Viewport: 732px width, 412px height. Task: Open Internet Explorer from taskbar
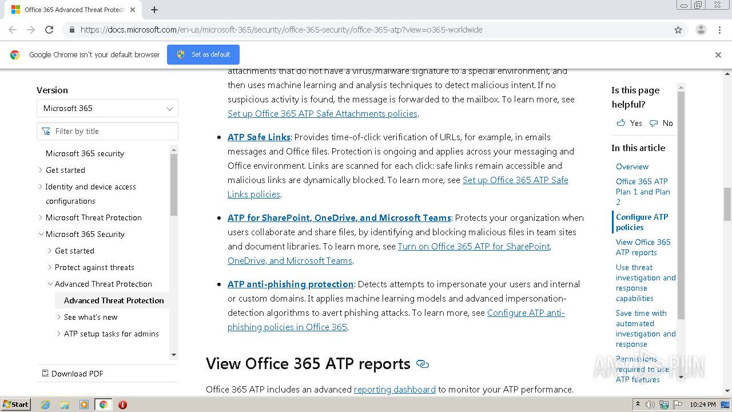[x=45, y=405]
